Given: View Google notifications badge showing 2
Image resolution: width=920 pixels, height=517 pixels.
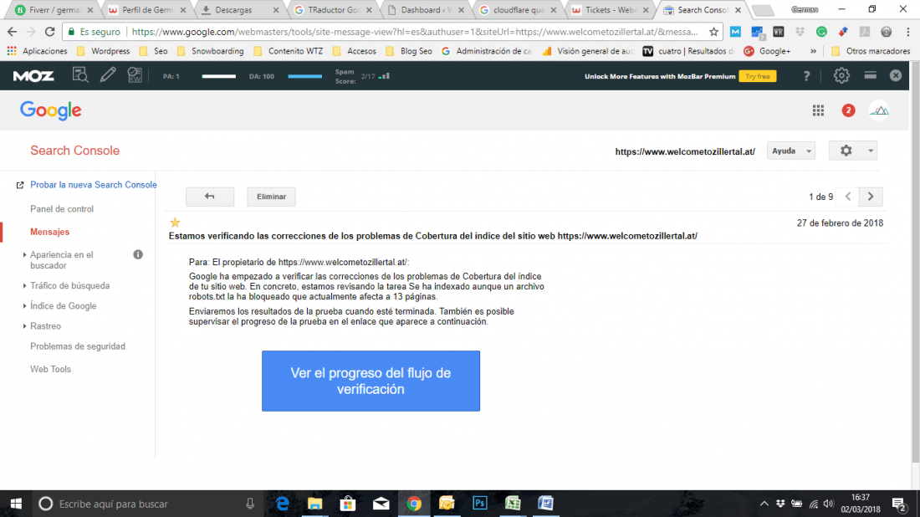Looking at the screenshot, I should 848,110.
